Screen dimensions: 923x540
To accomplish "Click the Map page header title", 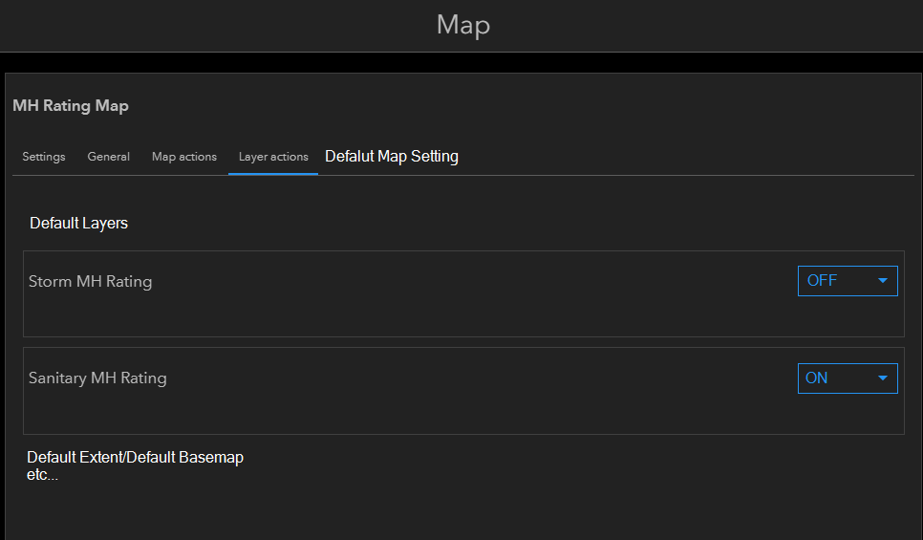I will coord(462,25).
